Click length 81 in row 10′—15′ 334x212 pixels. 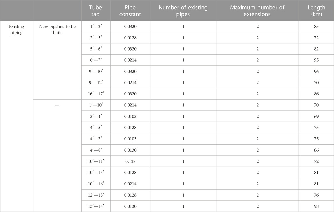point(316,172)
